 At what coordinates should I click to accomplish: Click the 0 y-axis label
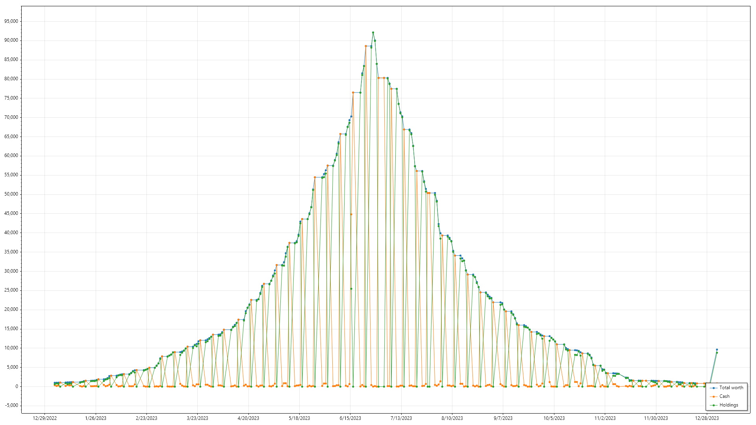(x=17, y=386)
